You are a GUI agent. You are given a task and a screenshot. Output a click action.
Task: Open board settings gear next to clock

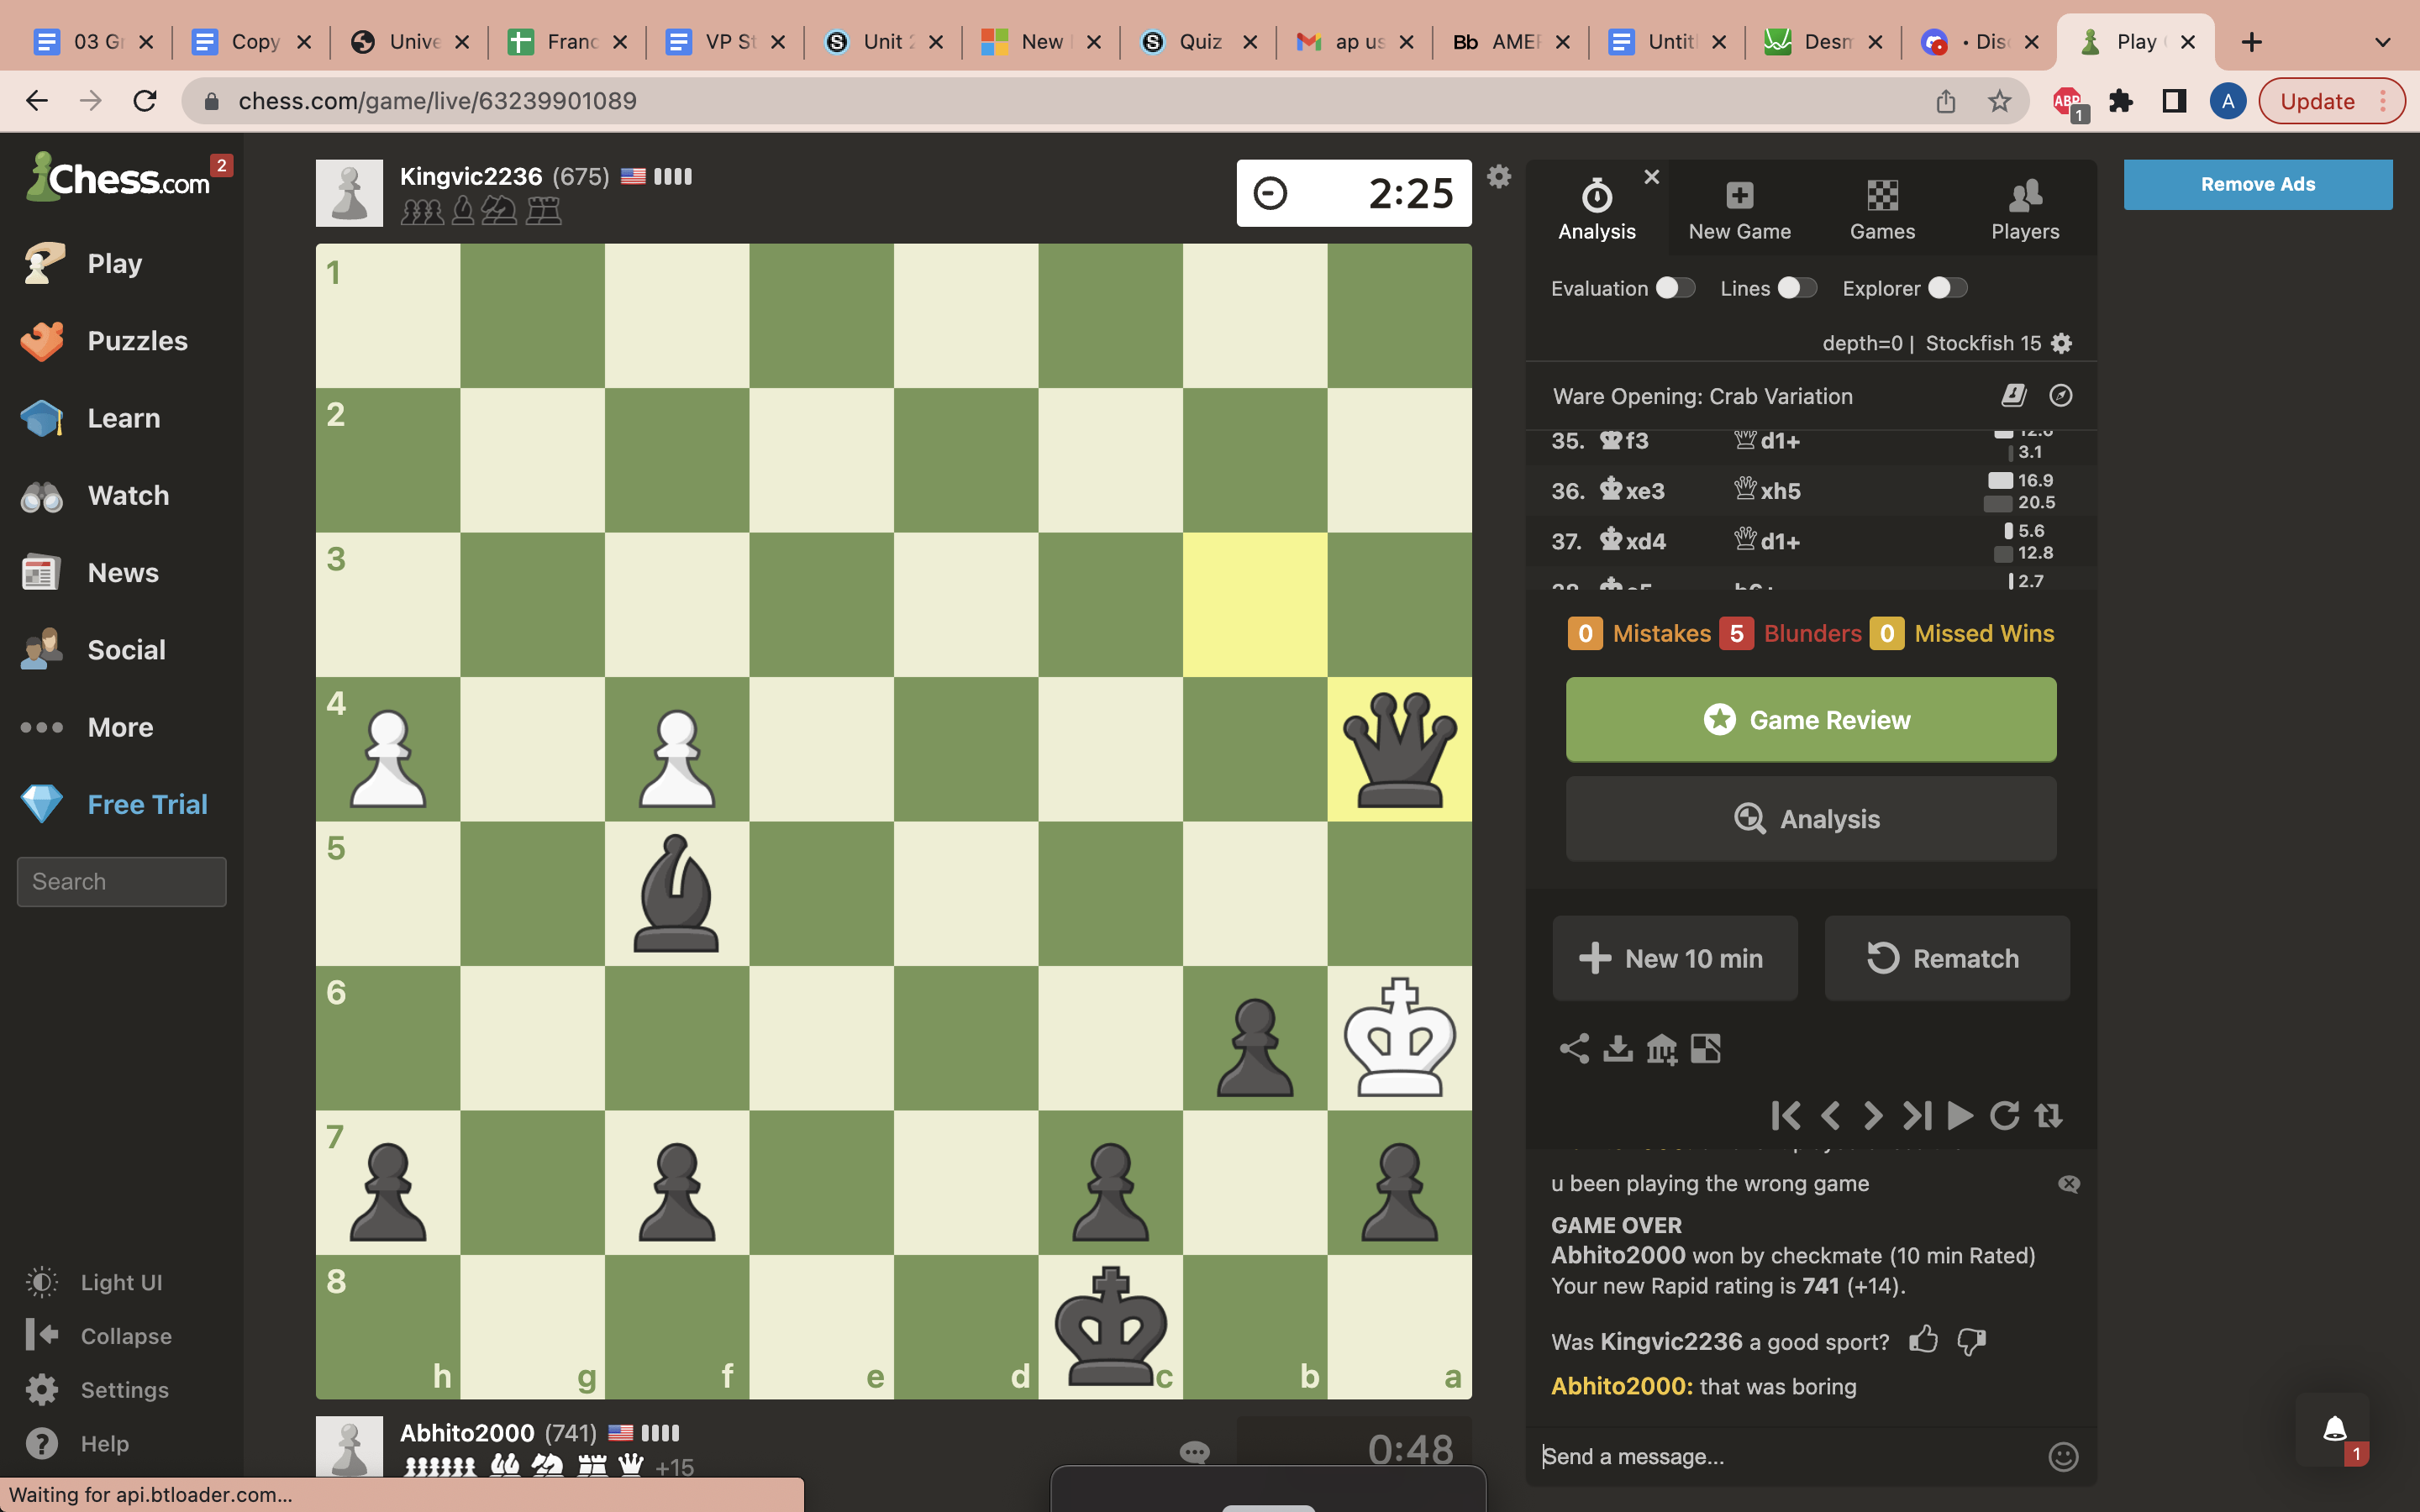(x=1498, y=177)
